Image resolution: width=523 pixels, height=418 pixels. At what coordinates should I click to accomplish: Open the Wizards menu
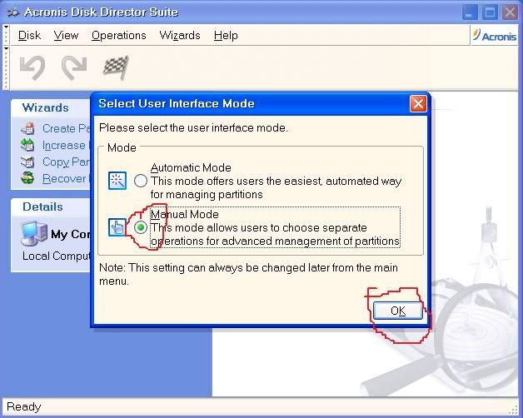(180, 35)
